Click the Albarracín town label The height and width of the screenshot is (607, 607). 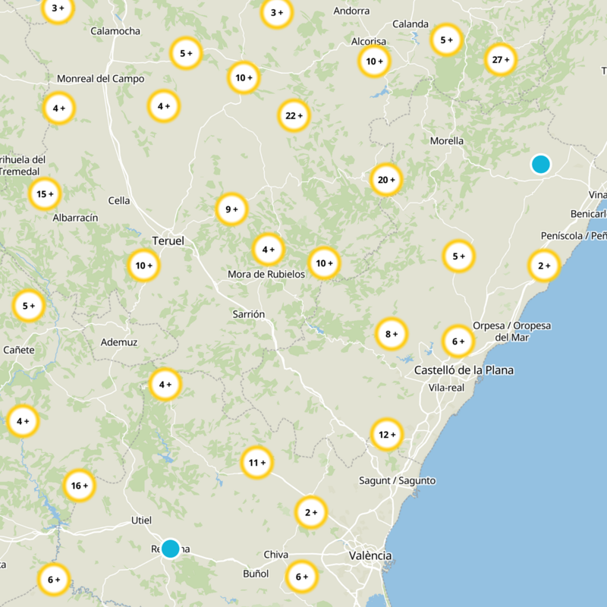point(75,218)
